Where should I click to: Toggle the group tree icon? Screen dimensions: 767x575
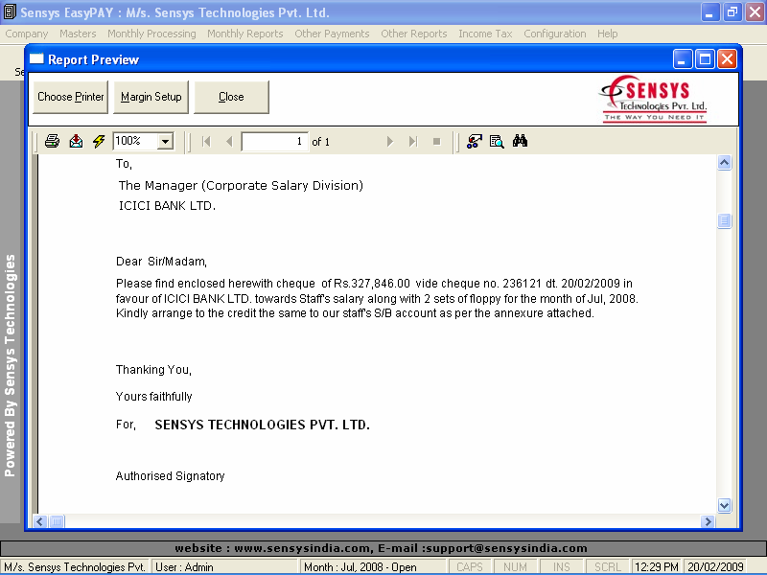click(x=474, y=141)
